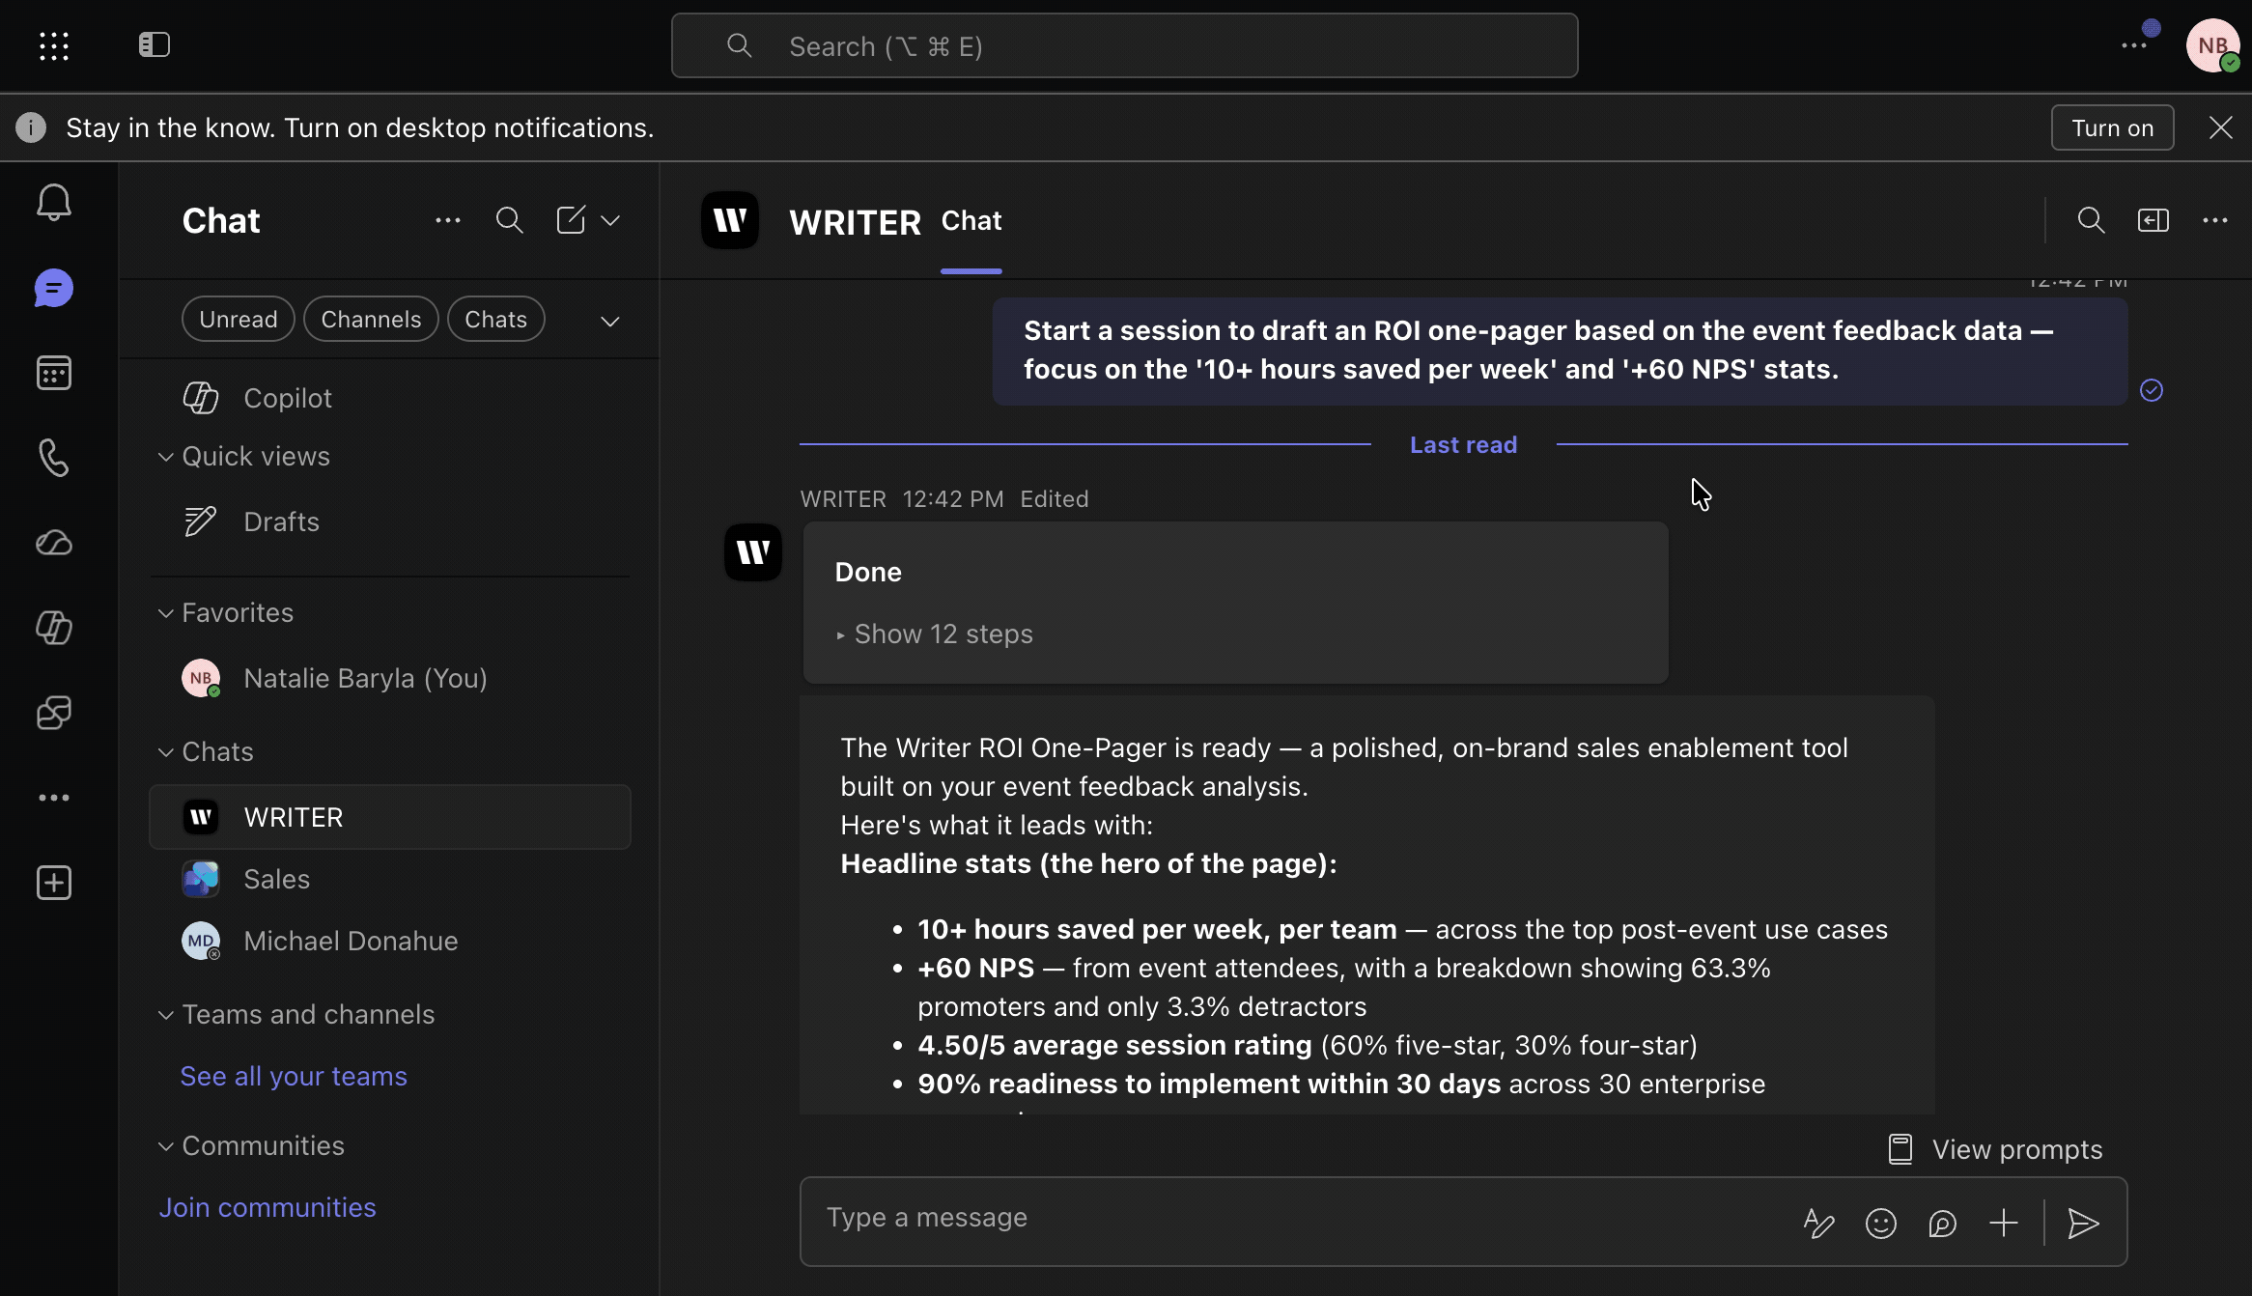Search within the chat list

click(510, 220)
